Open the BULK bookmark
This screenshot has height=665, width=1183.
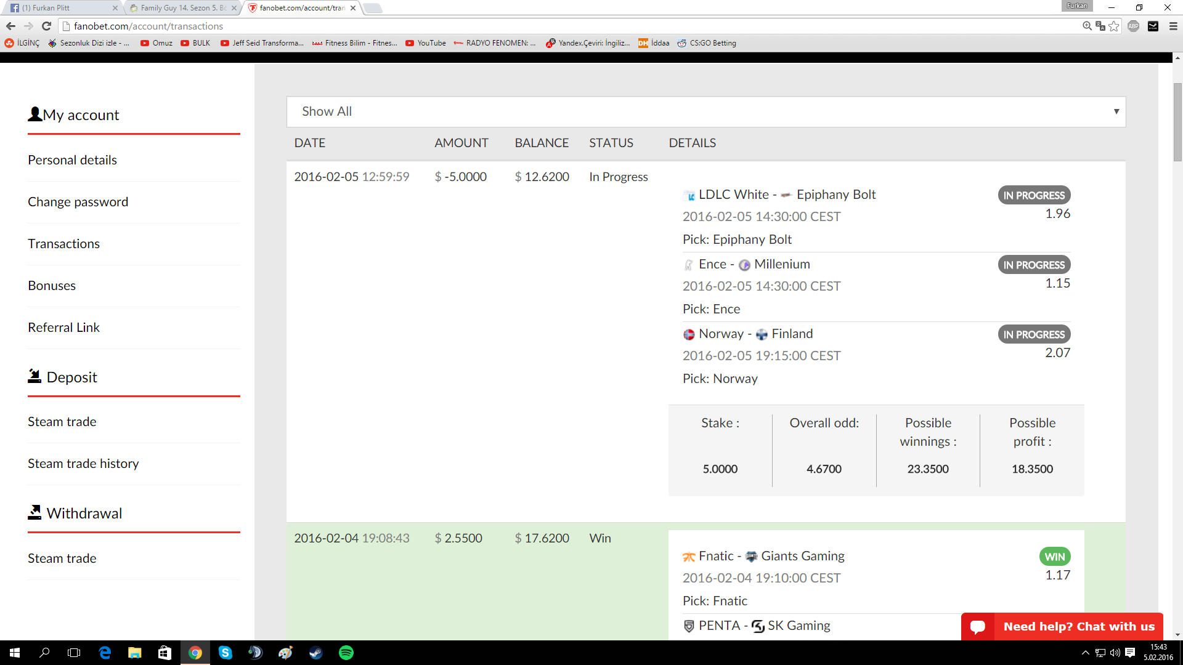(x=195, y=43)
